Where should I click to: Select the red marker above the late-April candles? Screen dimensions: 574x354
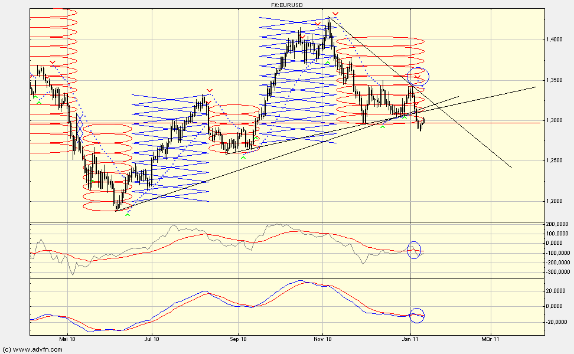[x=52, y=62]
